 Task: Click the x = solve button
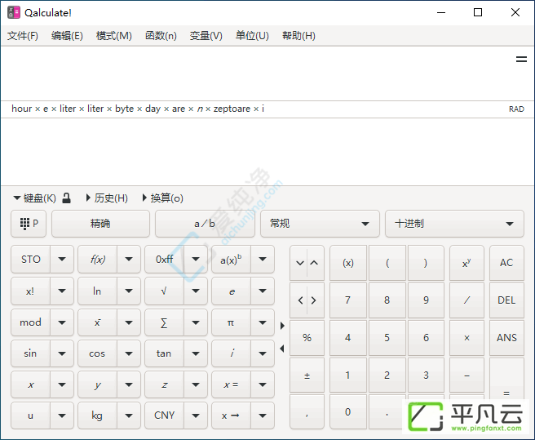[x=231, y=384]
